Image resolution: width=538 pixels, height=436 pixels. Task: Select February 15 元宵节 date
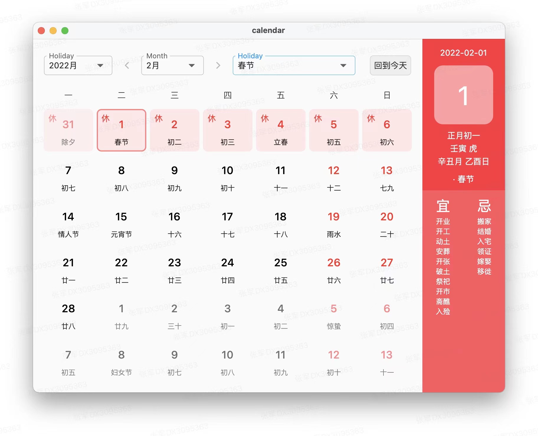[122, 224]
